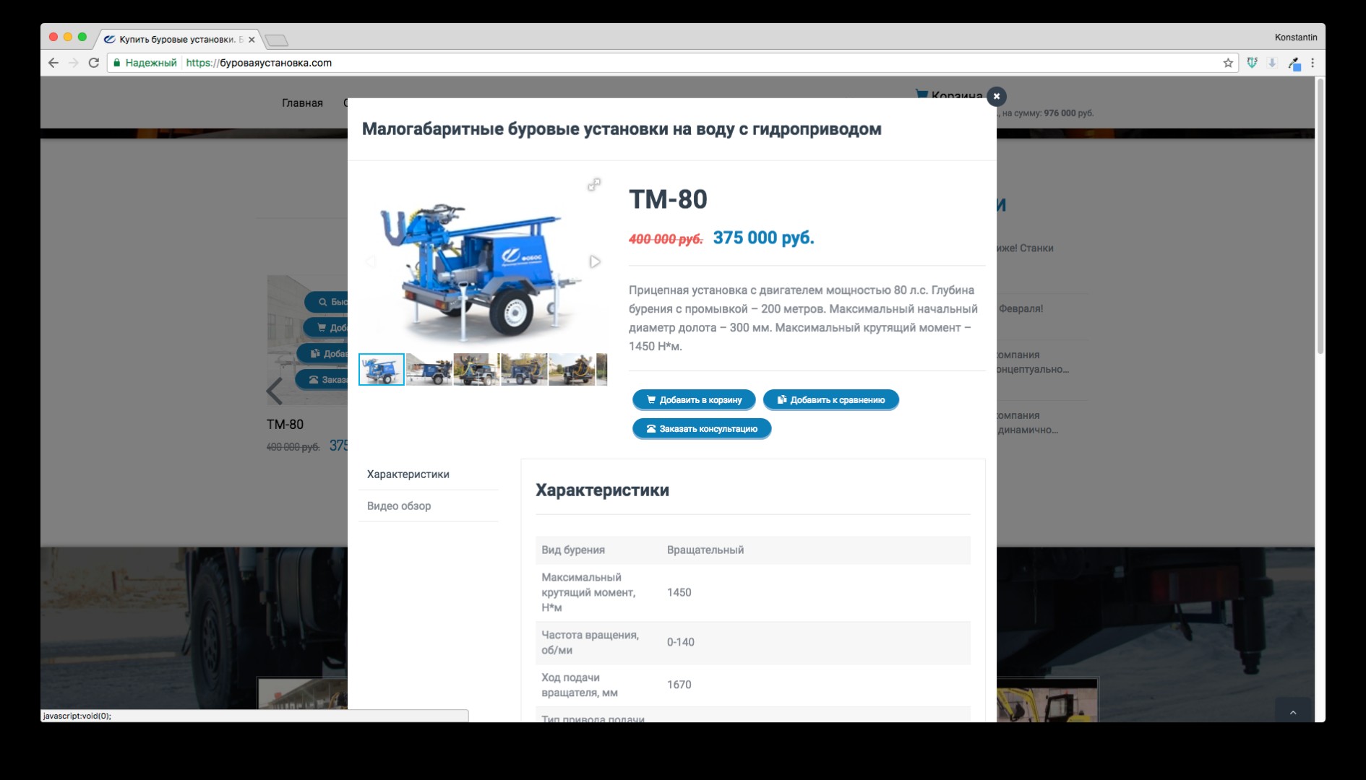Click the page vertical scrollbar
Viewport: 1366px width, 780px height.
[1320, 217]
